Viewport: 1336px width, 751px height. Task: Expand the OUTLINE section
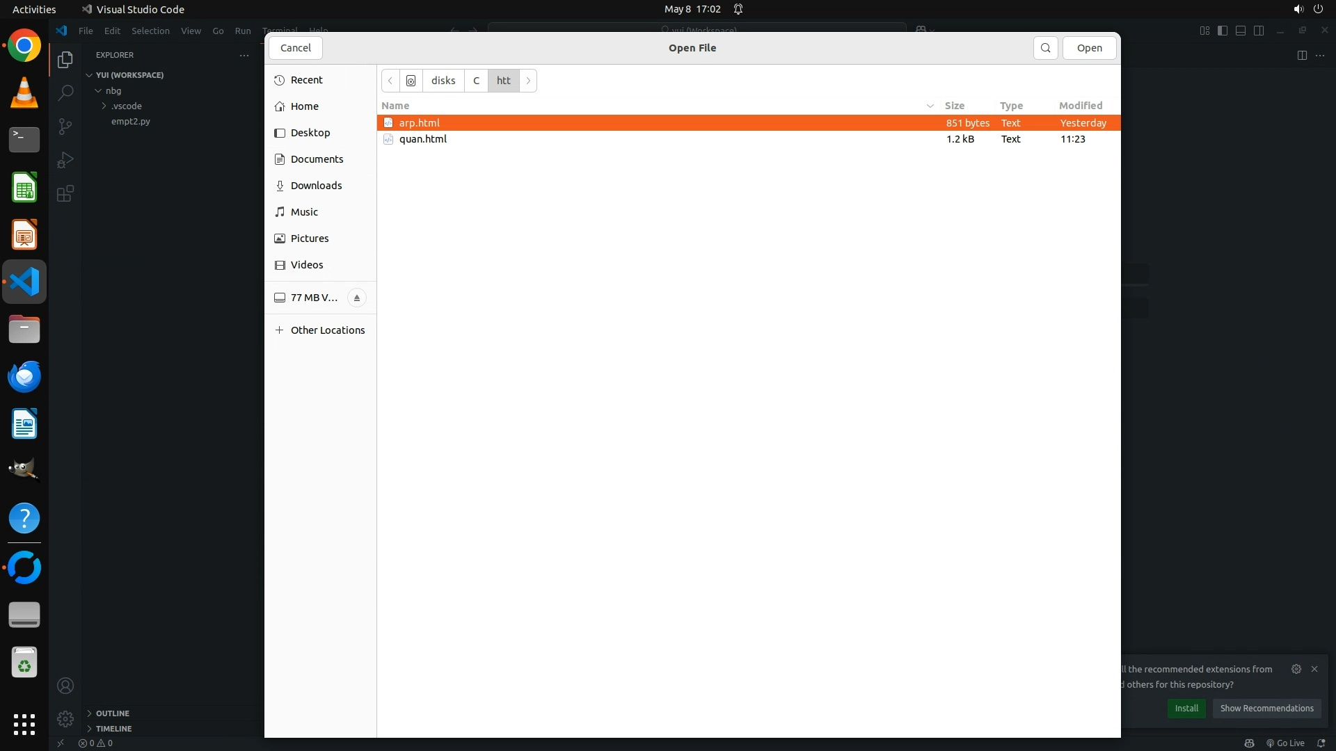coord(112,713)
